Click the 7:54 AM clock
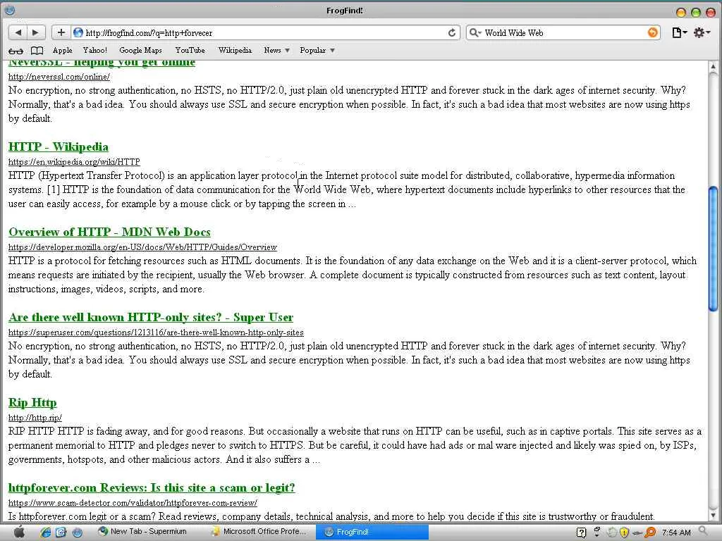This screenshot has height=541, width=722. [x=676, y=533]
